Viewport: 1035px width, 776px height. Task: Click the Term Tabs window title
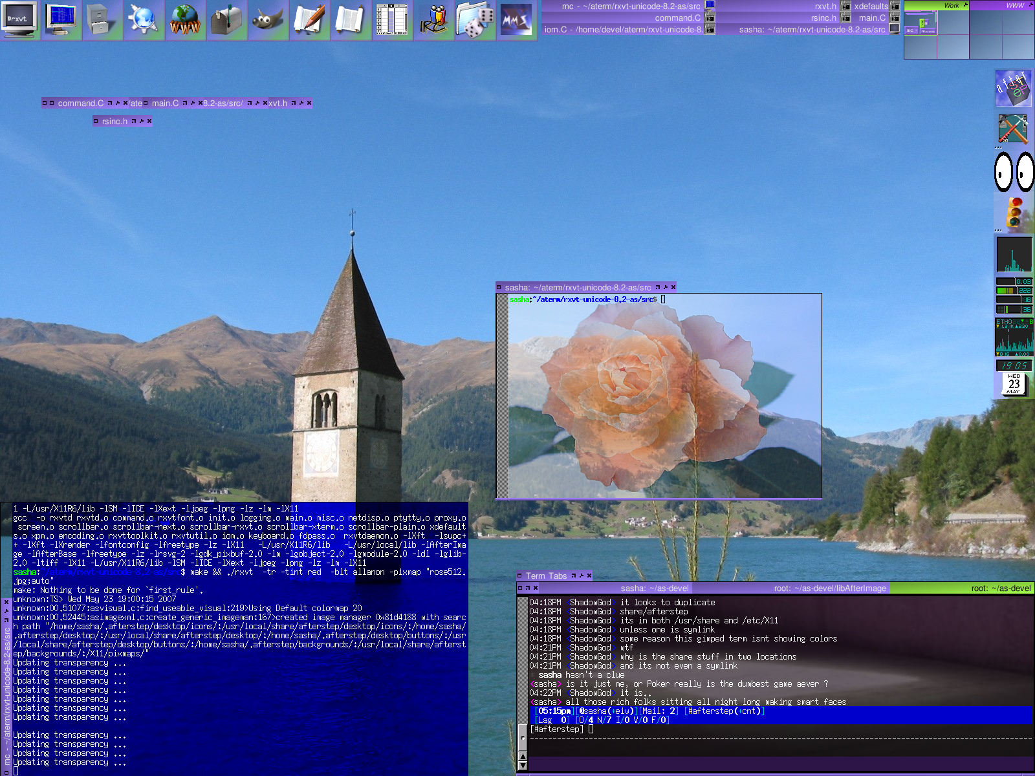point(546,576)
